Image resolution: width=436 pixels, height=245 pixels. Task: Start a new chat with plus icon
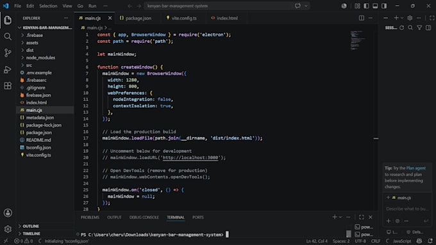396,18
